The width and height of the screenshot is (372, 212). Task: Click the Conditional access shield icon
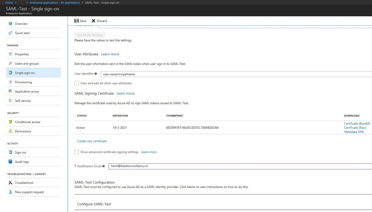coord(10,122)
